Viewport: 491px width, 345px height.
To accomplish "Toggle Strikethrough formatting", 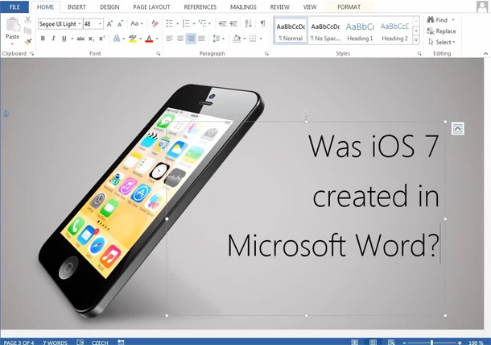I will [80, 39].
